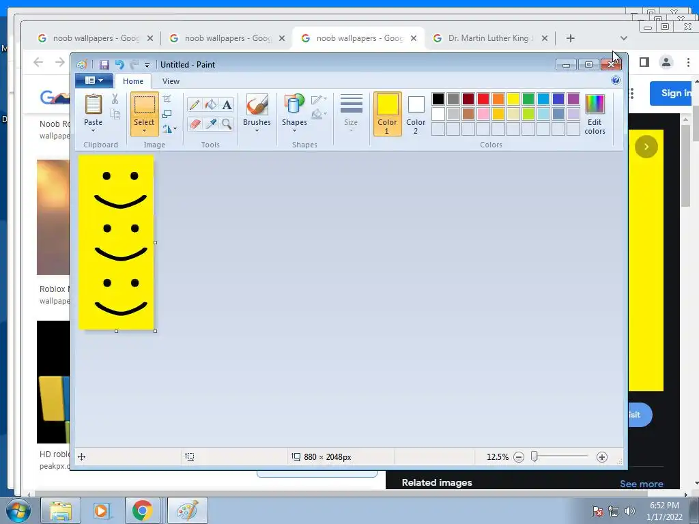Open the Size line thickness dropdown
This screenshot has height=524, width=699.
(351, 114)
